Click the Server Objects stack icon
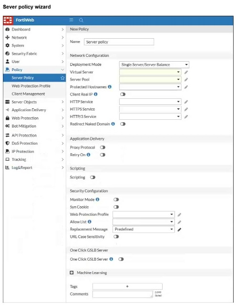 tap(7, 102)
